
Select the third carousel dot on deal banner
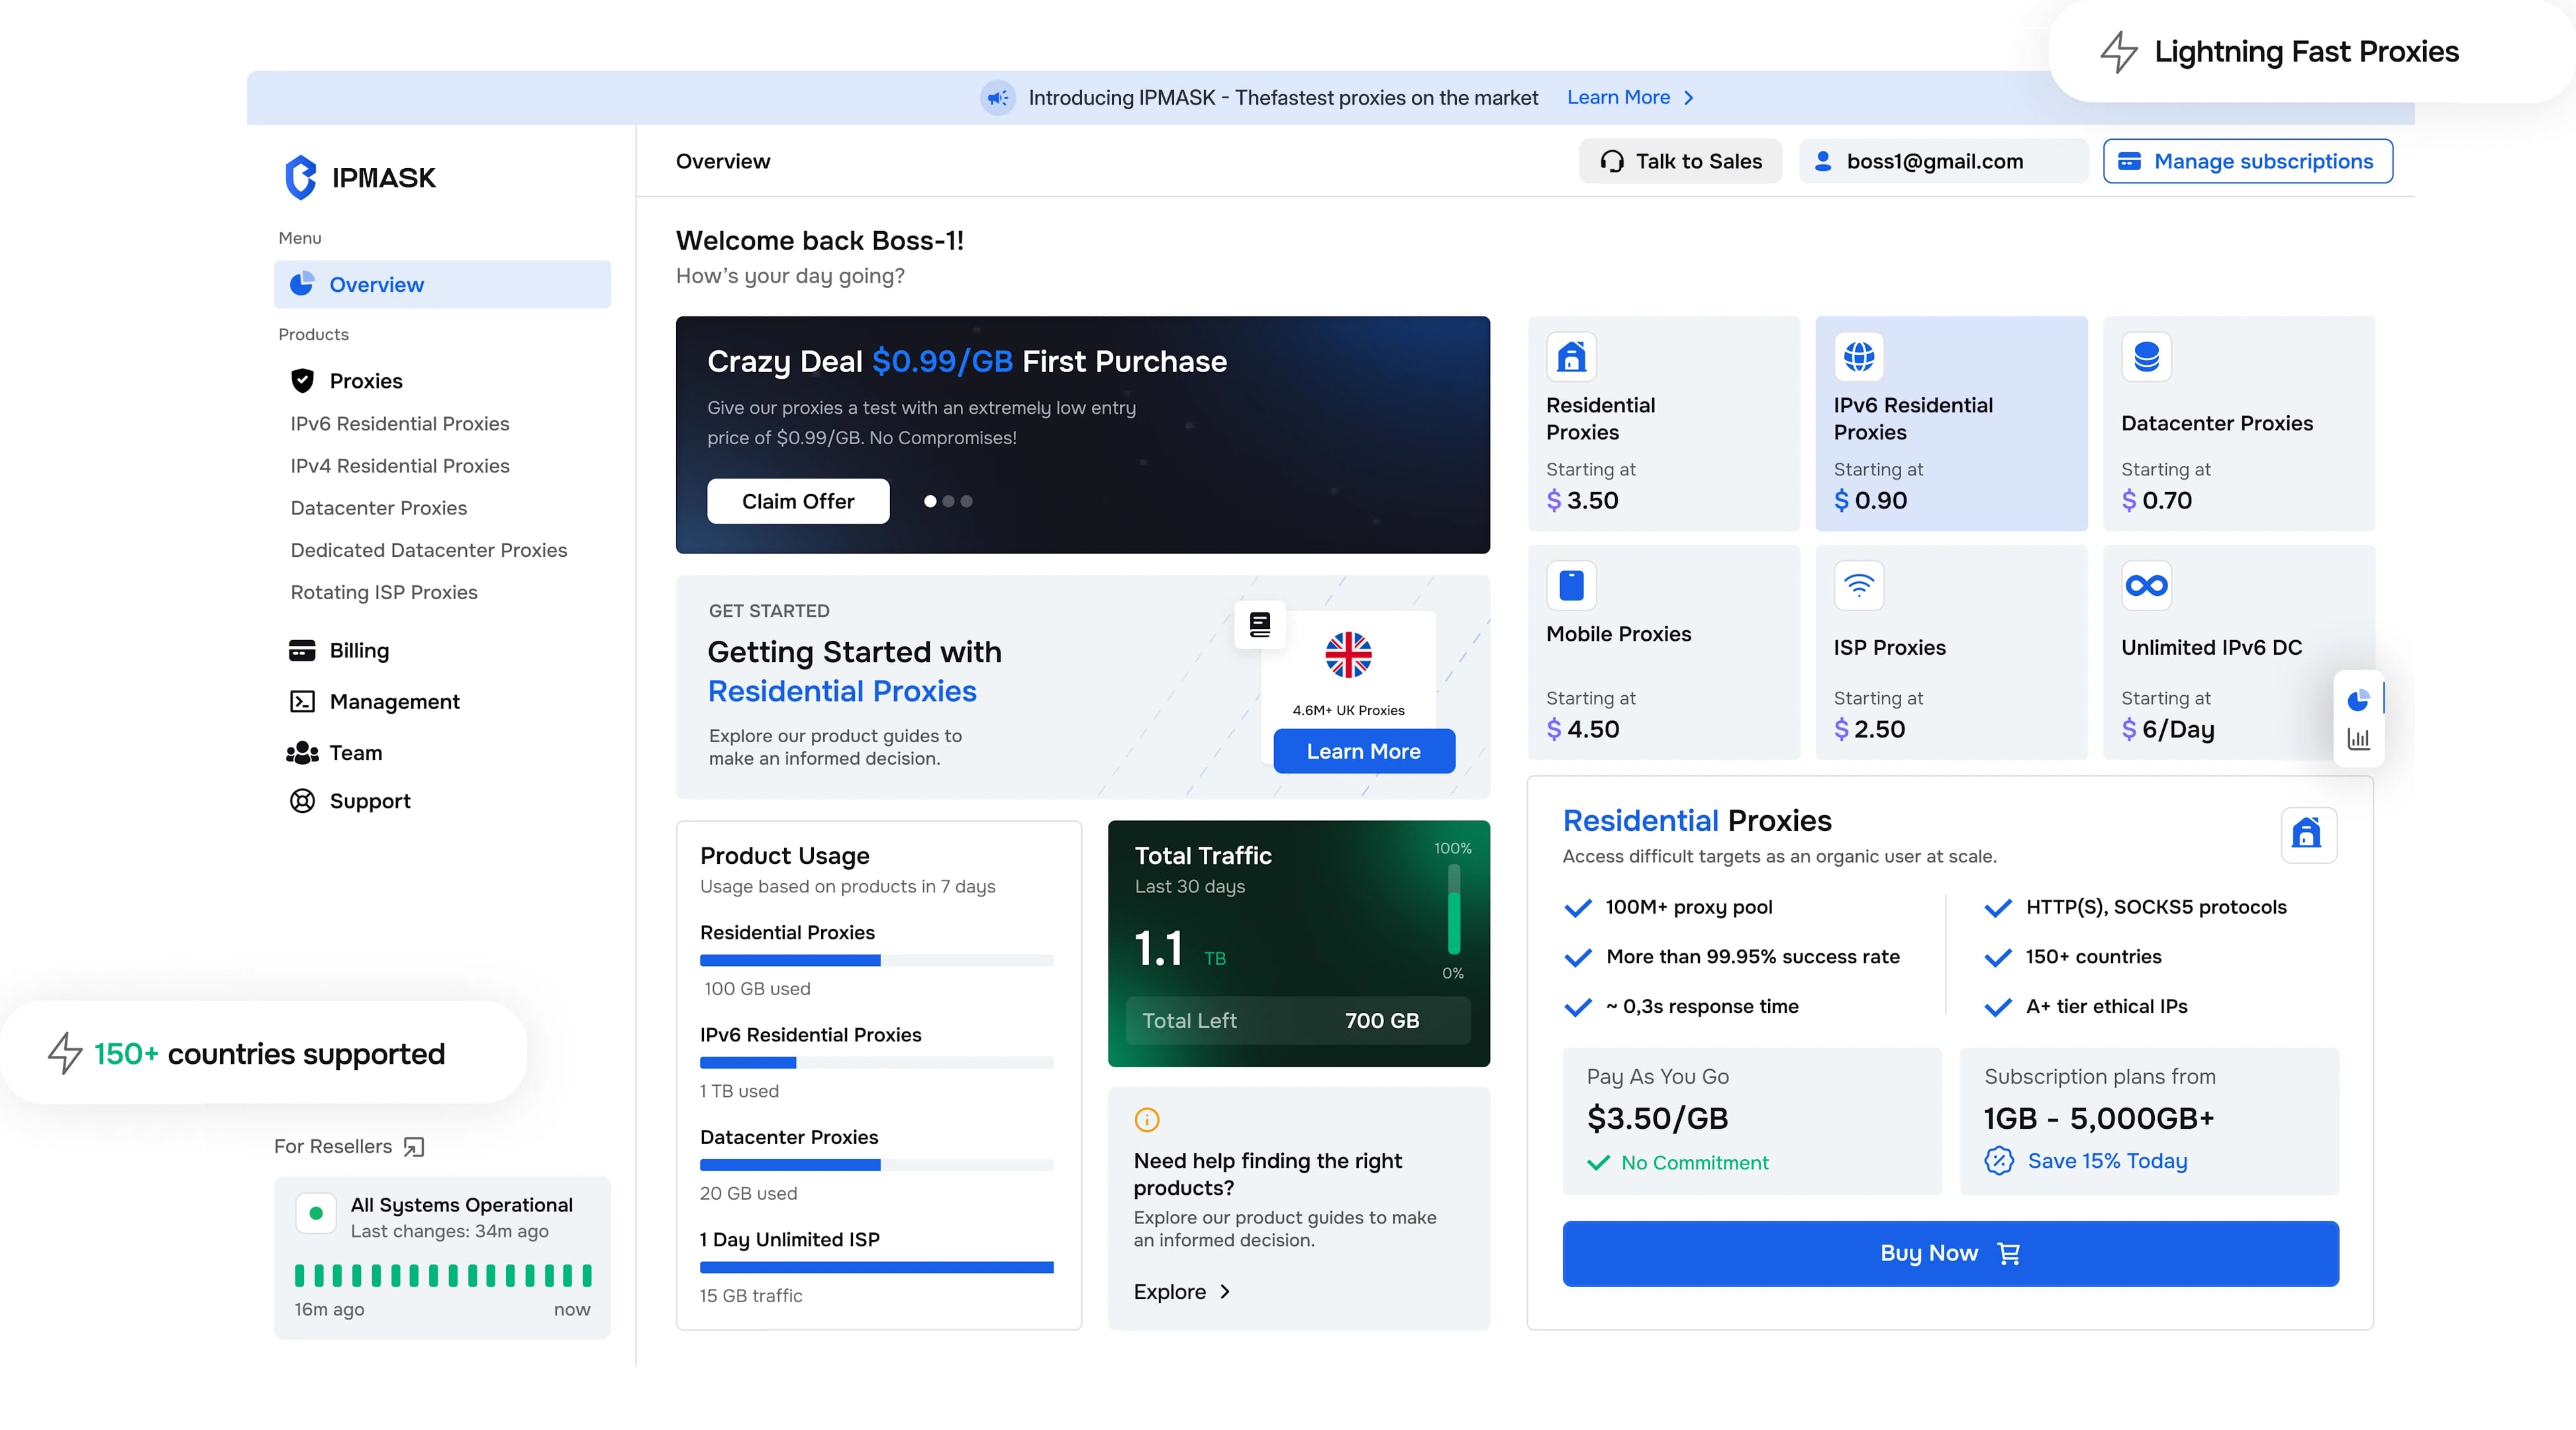[x=966, y=501]
